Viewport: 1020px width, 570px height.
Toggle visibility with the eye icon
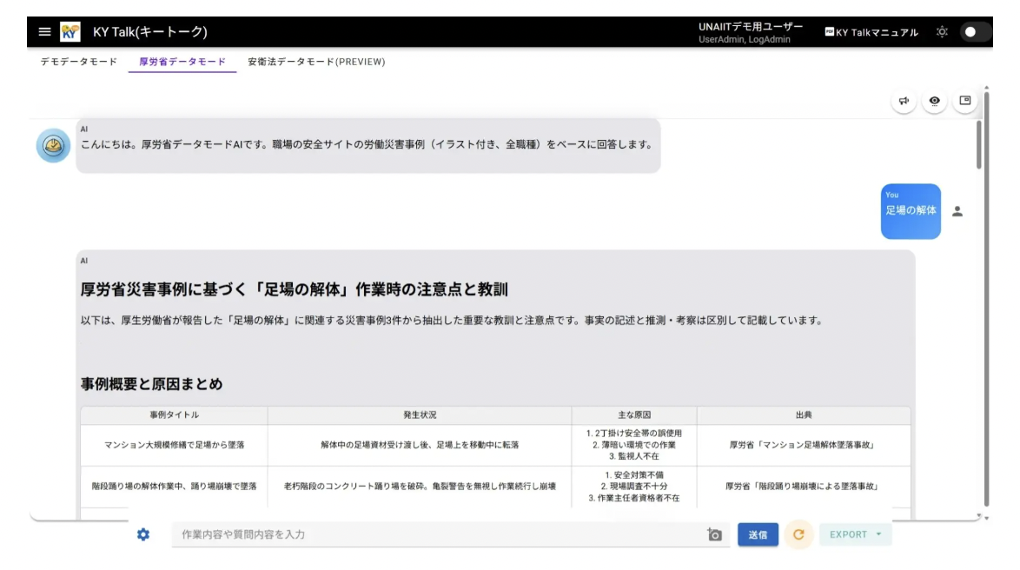pyautogui.click(x=935, y=101)
